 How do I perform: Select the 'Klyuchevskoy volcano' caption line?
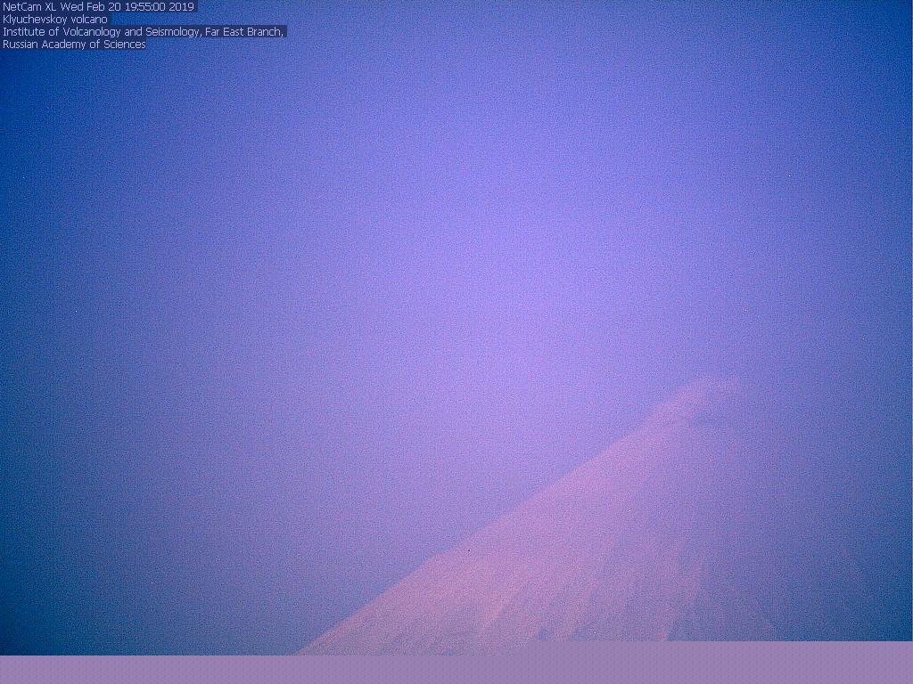click(x=55, y=20)
